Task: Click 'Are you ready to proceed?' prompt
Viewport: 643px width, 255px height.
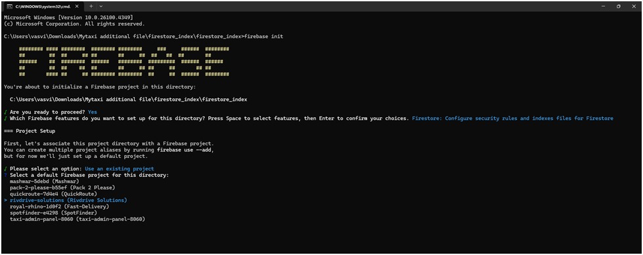Action: pos(47,111)
